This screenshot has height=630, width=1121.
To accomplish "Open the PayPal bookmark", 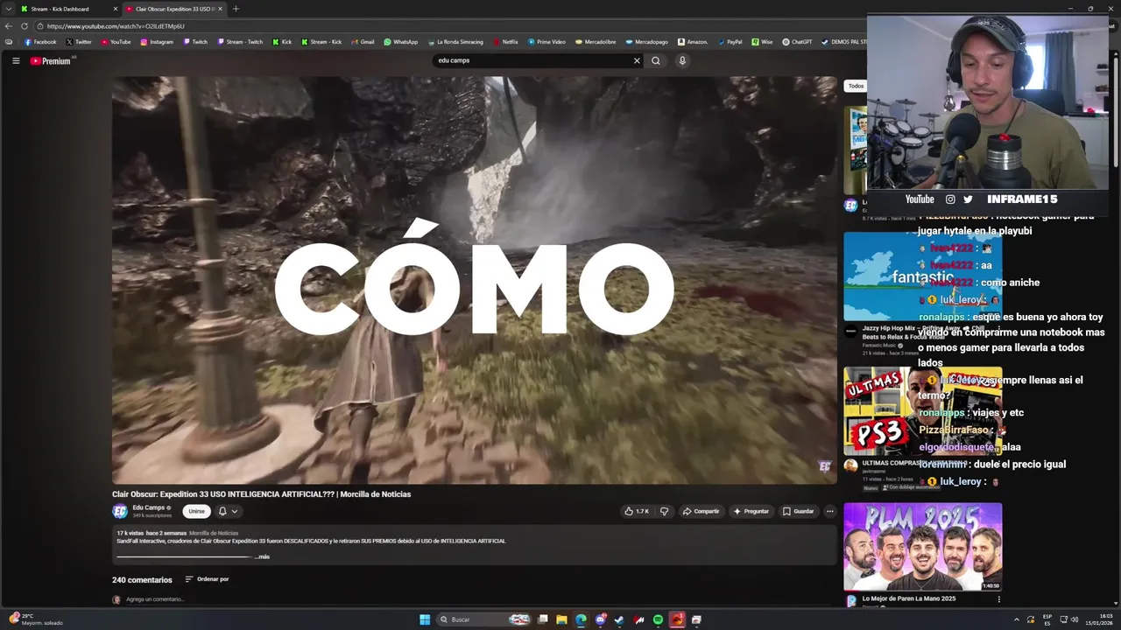I will pyautogui.click(x=730, y=42).
